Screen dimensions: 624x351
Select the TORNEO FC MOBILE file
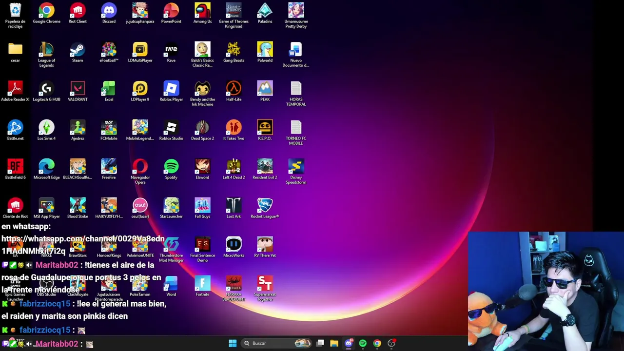(296, 133)
